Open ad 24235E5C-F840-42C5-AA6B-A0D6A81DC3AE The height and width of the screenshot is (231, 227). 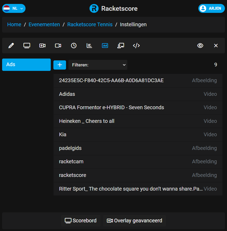[x=138, y=80]
